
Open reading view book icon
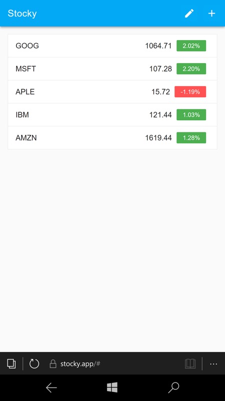pyautogui.click(x=190, y=363)
